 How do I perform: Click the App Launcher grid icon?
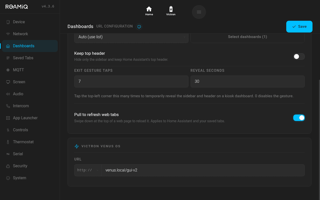[8, 118]
